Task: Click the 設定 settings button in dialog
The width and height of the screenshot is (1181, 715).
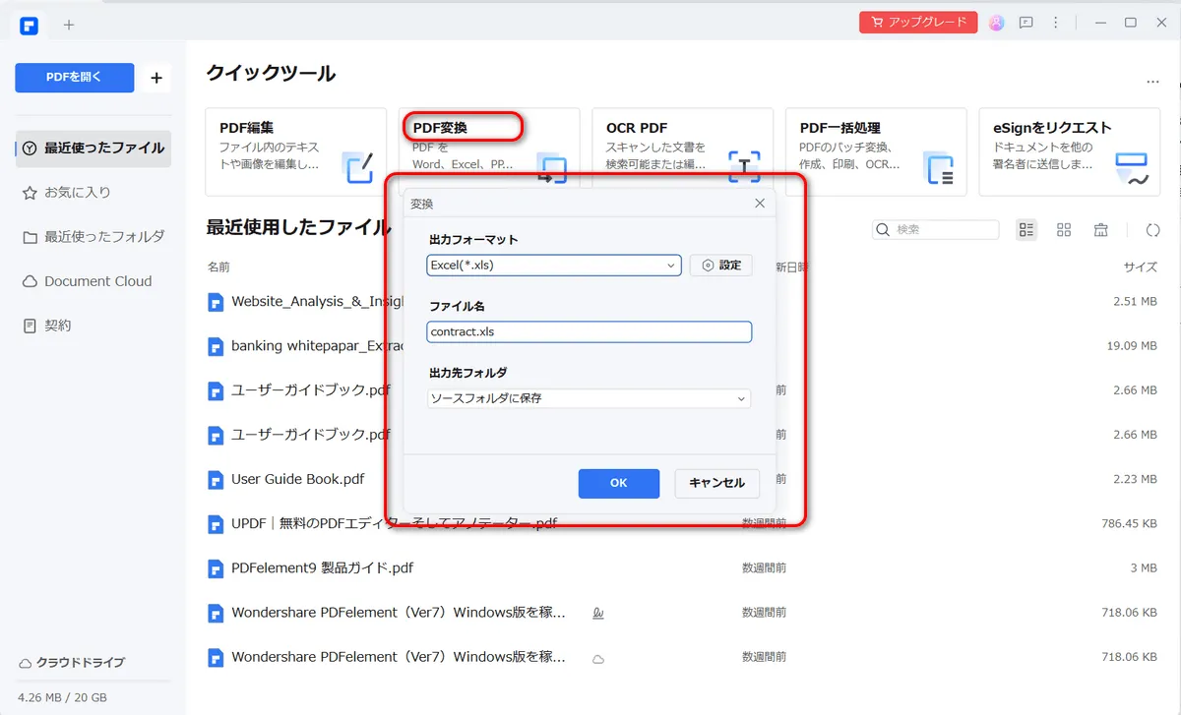Action: [x=720, y=266]
